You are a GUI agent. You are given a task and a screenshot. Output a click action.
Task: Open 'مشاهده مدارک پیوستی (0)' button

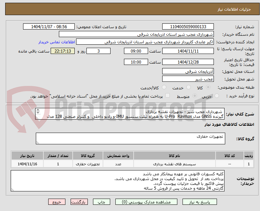146,202
